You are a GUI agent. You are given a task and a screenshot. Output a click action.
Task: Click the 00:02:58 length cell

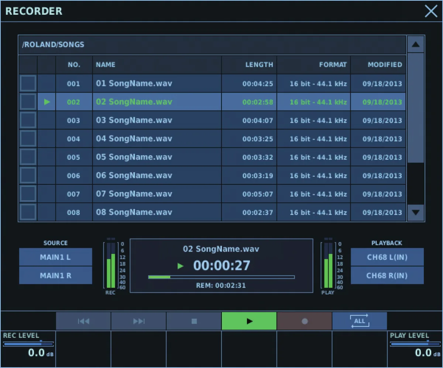click(x=249, y=102)
